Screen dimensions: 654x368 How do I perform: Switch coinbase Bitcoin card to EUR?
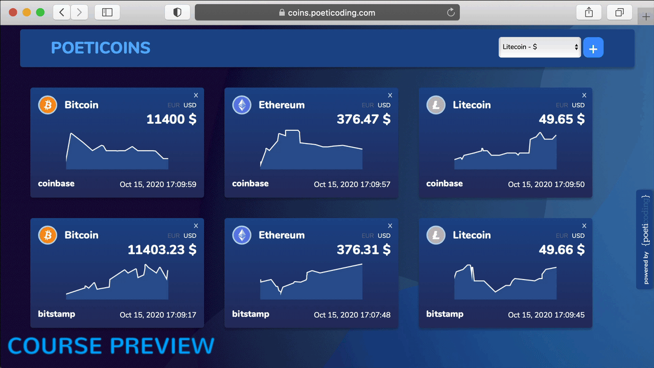tap(174, 105)
